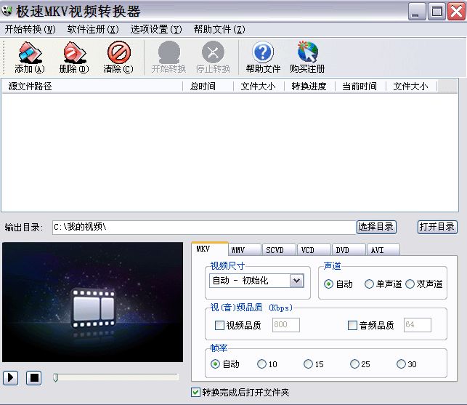Click the 当前时间 column header
Viewport: 467px width, 405px height.
click(360, 87)
